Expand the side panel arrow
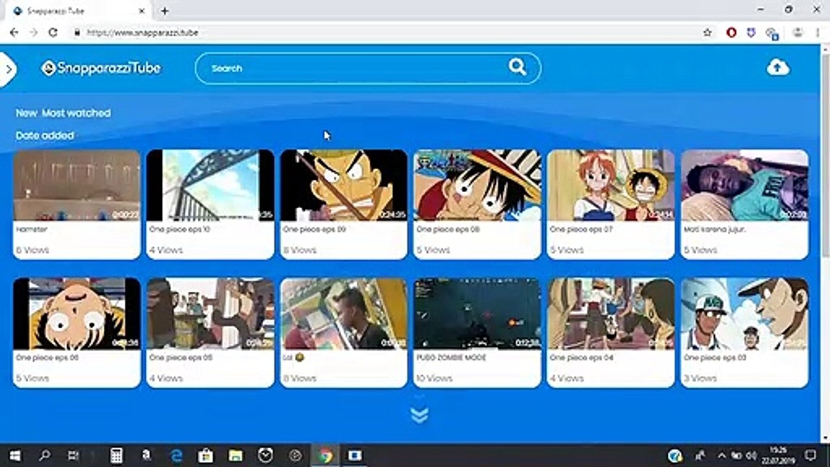Viewport: 830px width, 467px height. coord(6,69)
